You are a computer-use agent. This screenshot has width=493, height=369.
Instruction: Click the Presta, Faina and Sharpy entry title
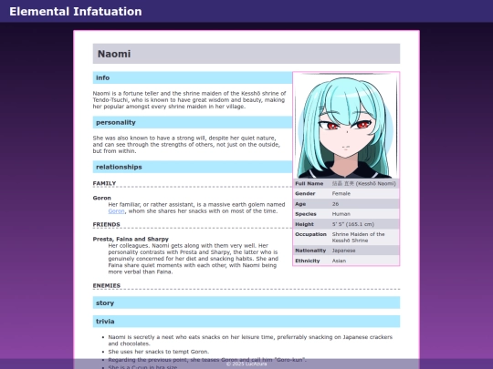(131, 239)
